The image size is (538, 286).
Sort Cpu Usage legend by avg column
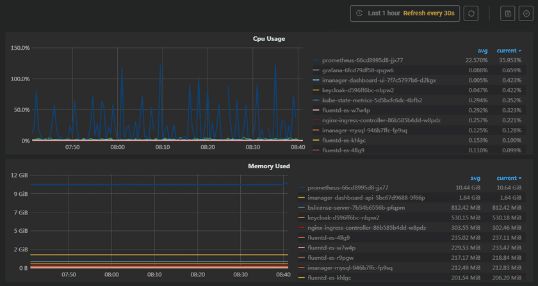click(x=482, y=51)
